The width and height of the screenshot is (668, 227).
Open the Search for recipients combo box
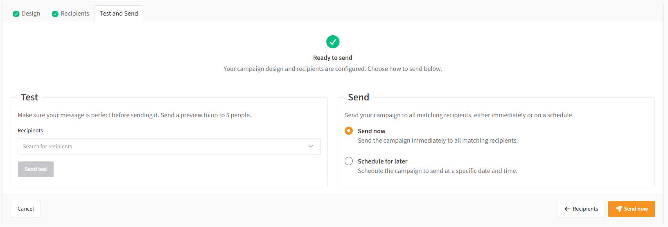(169, 146)
